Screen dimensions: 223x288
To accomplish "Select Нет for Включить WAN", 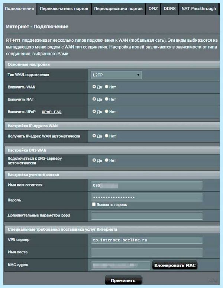I will click(106, 87).
